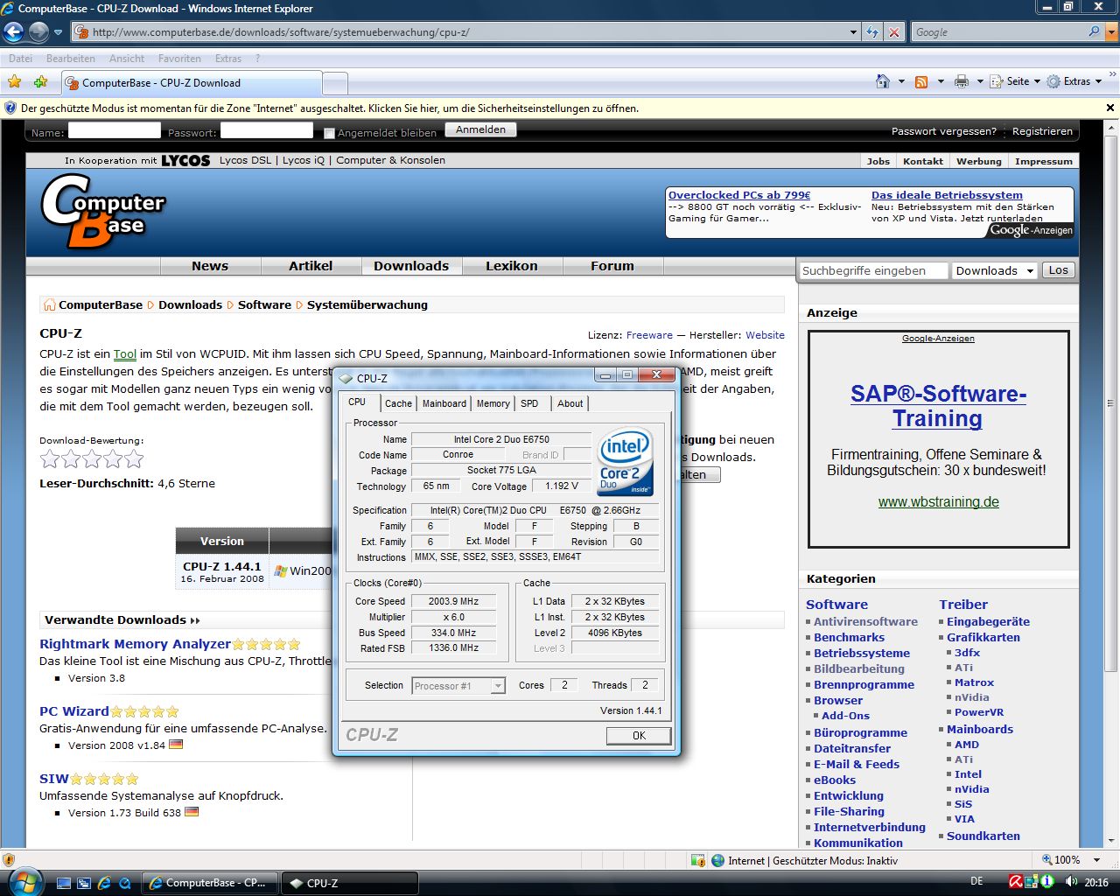This screenshot has height=896, width=1120.
Task: Click the Grafikkarten category link
Action: [x=983, y=638]
